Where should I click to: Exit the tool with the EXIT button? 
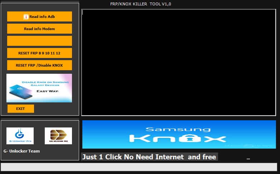pos(21,108)
